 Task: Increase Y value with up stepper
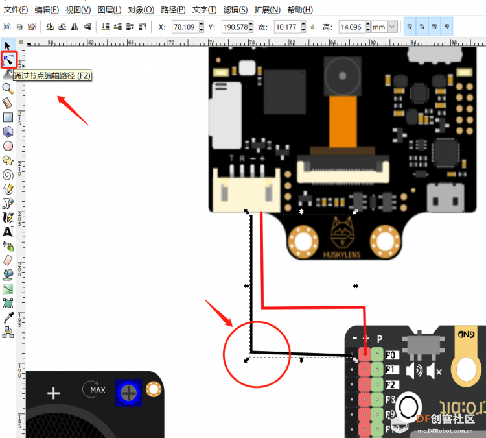pos(251,24)
